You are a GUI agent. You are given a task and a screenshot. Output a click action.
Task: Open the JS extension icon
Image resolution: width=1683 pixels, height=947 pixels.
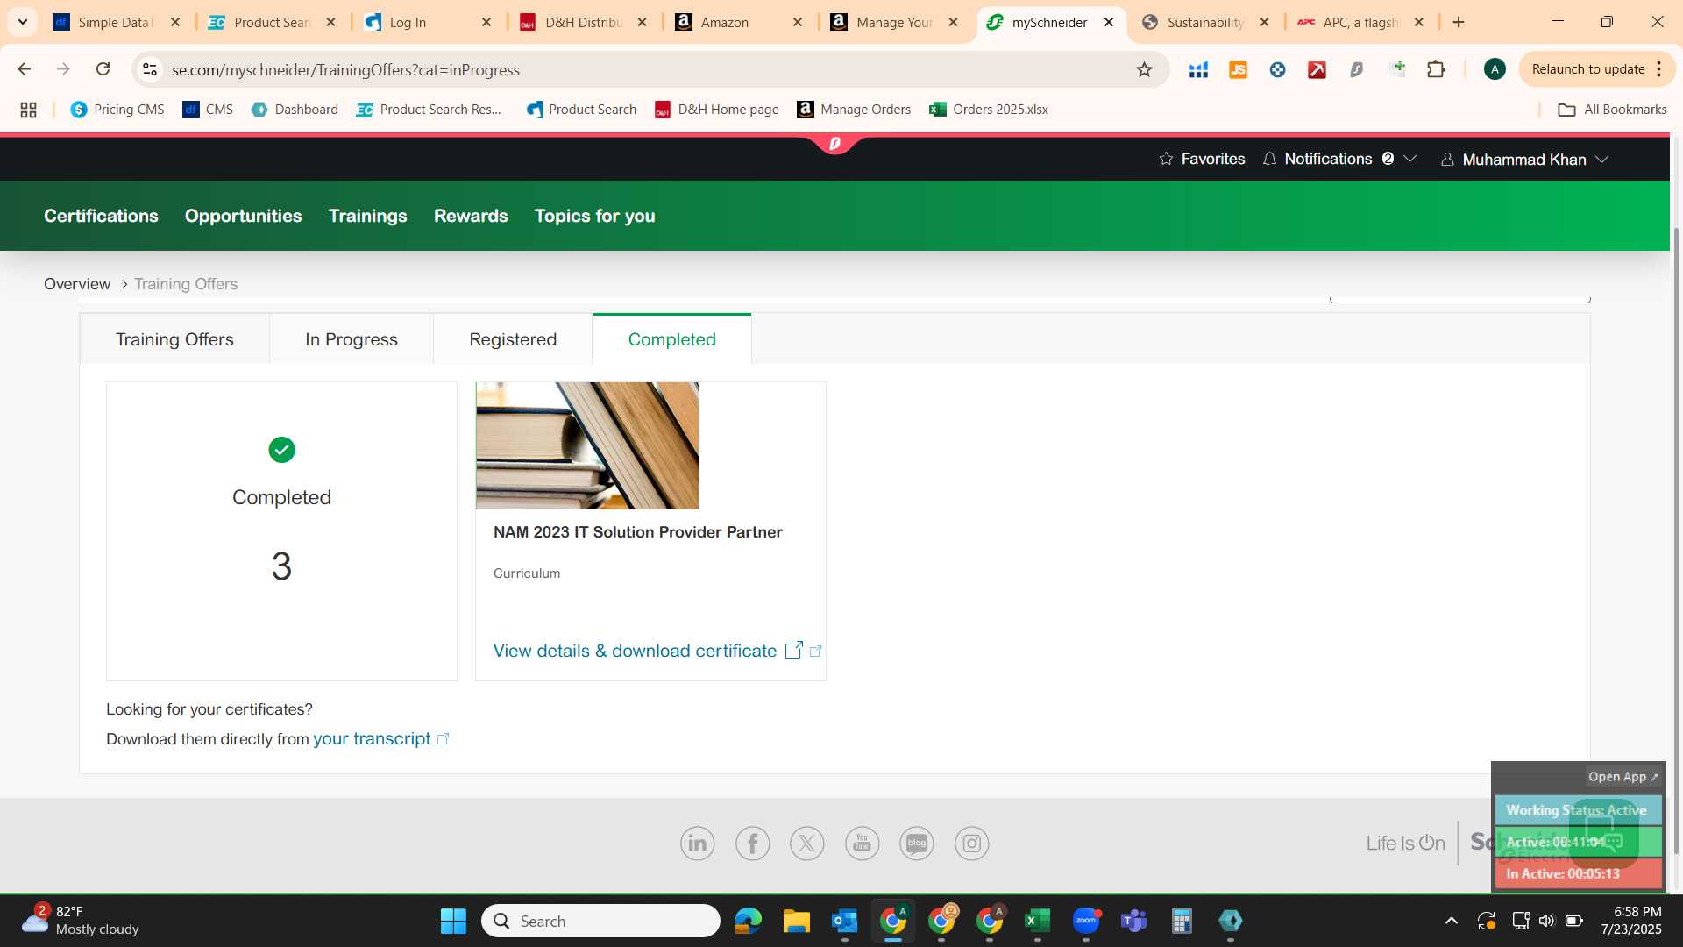(1238, 69)
